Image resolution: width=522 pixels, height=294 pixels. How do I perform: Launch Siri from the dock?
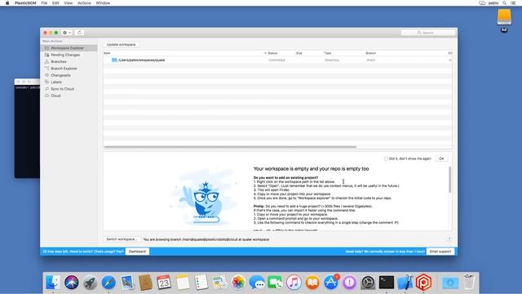(72, 283)
